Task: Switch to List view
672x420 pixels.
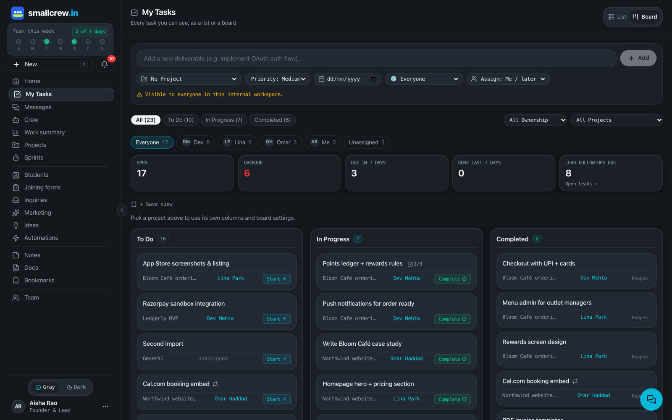Action: 617,17
